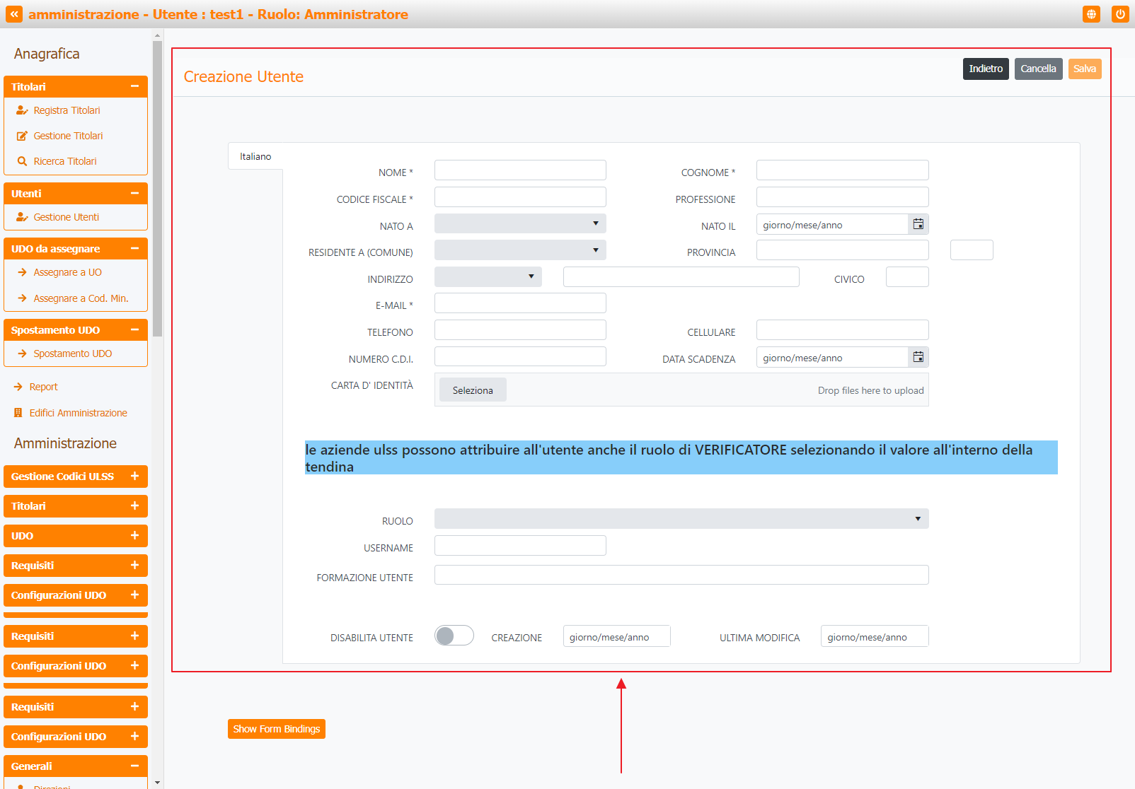Image resolution: width=1135 pixels, height=789 pixels.
Task: Select the Italiano language tab
Action: 255,156
